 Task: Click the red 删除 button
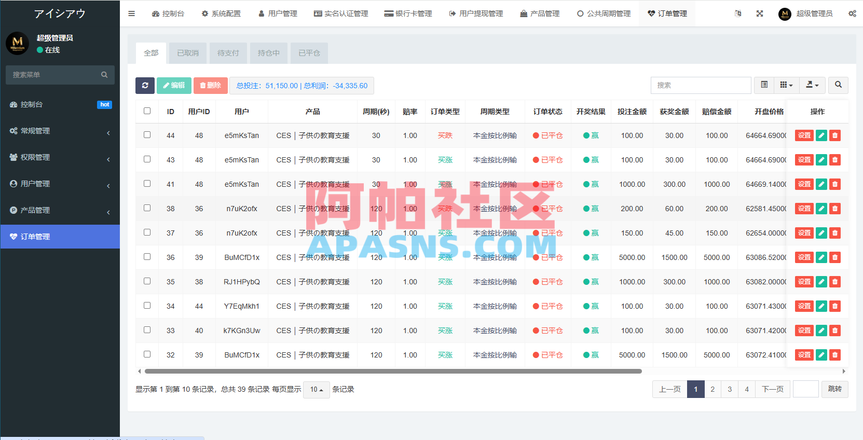tap(211, 86)
